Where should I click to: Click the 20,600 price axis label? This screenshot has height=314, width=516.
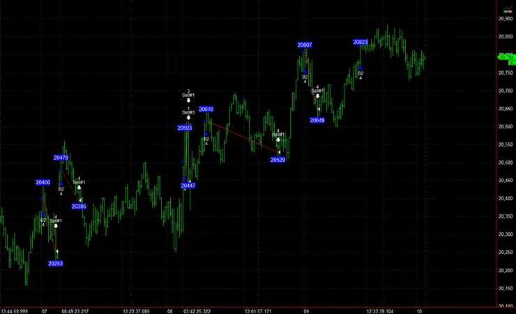click(x=506, y=127)
